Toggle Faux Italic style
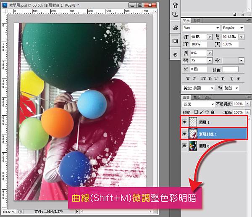 pyautogui.click(x=194, y=78)
